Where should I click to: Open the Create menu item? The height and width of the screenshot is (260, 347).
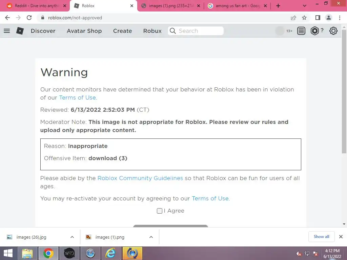(x=122, y=31)
